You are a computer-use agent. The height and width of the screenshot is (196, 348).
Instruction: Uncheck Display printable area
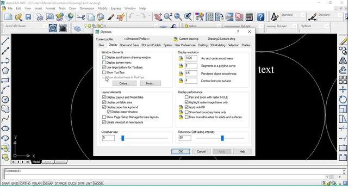pyautogui.click(x=104, y=102)
